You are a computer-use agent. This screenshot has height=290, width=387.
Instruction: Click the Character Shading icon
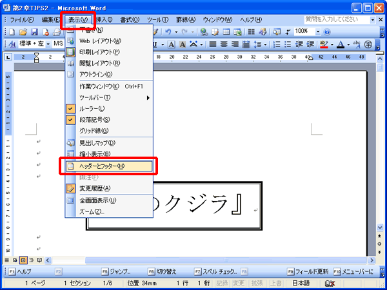point(182,44)
